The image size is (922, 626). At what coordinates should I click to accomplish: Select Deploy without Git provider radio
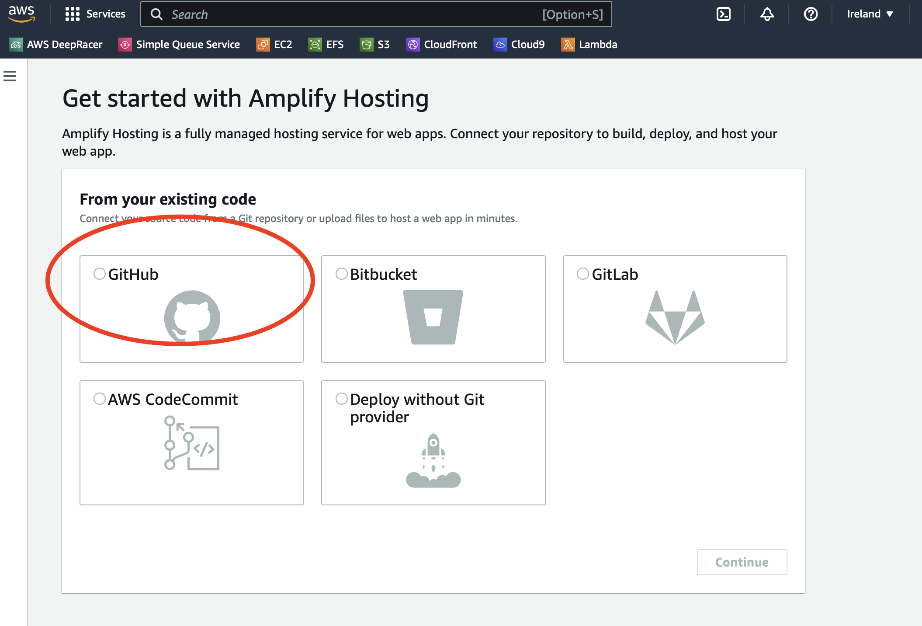coord(341,399)
